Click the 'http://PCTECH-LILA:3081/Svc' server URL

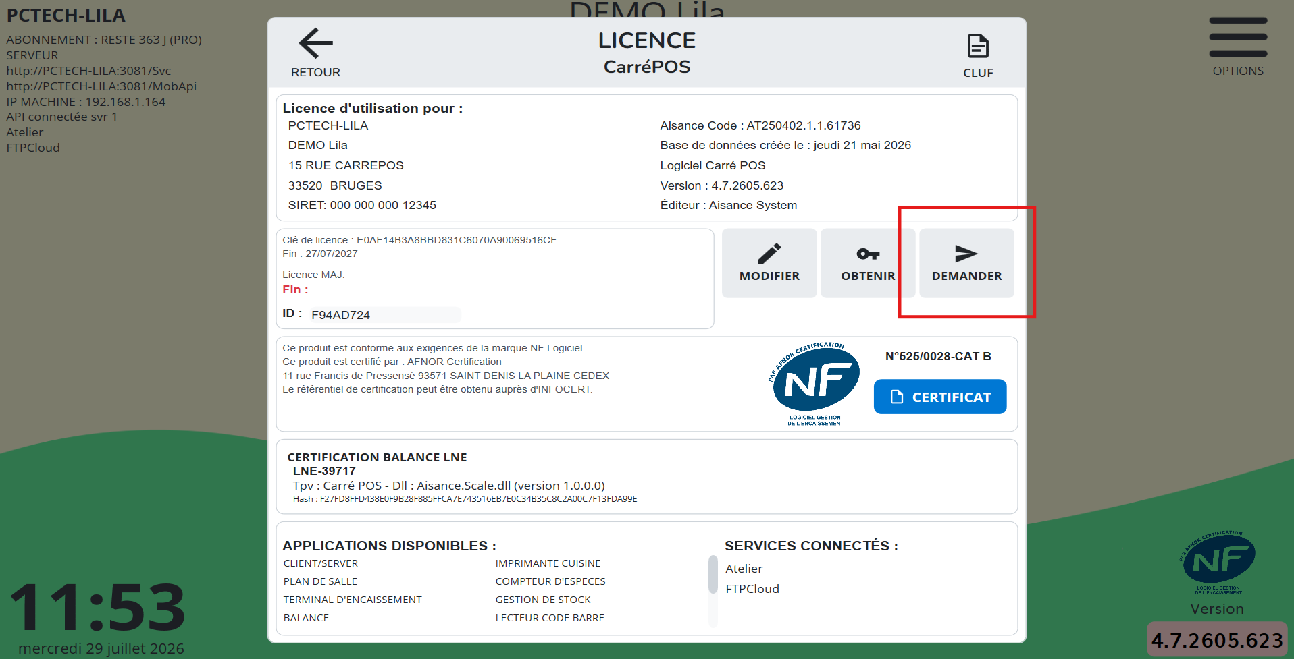tap(88, 71)
